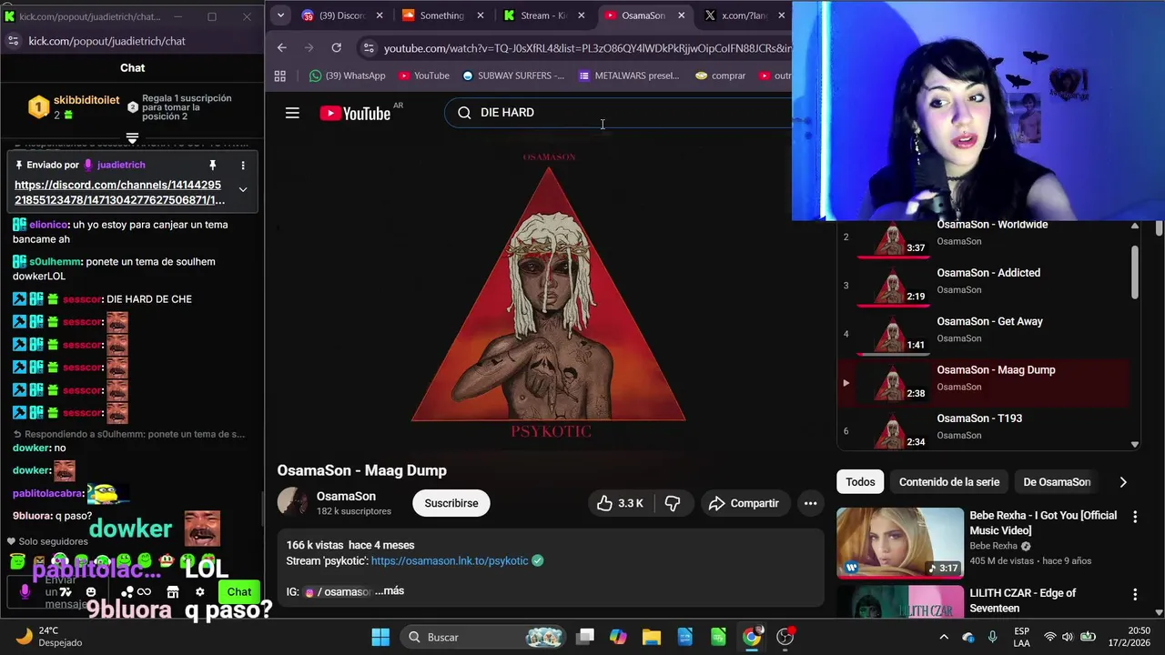
Task: Open OsamaSon channel avatar
Action: tap(292, 502)
